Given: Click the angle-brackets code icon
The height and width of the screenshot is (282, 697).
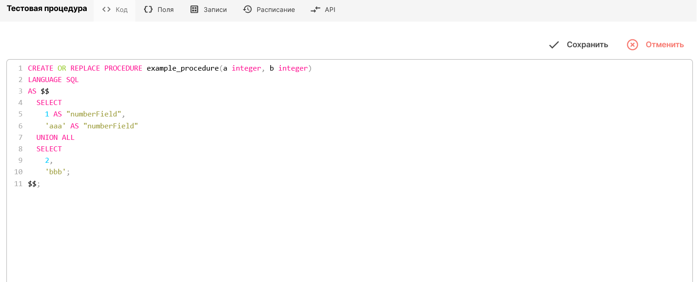Looking at the screenshot, I should [106, 10].
